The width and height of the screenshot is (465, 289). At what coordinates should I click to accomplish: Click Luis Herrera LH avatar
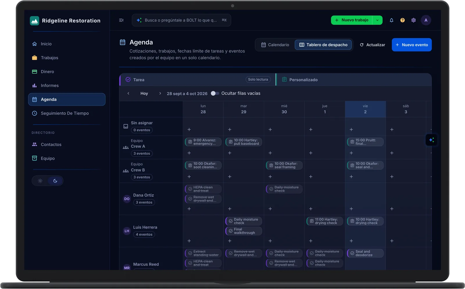point(127,231)
